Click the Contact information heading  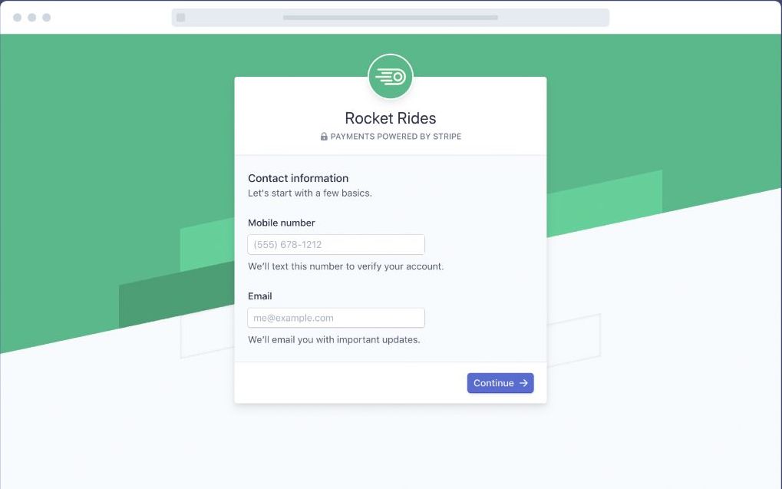point(298,178)
